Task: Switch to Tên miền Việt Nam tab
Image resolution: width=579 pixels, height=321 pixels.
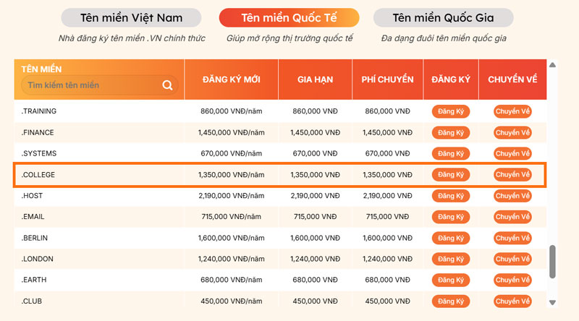Action: [132, 17]
